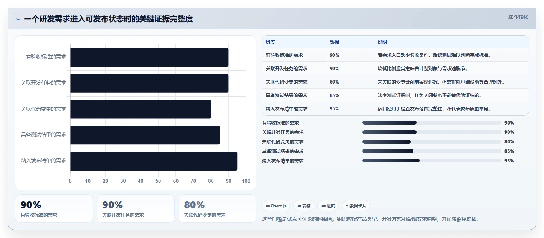Click the progress bar for 具备测试结果的需求
544x238 pixels.
[x=432, y=151]
